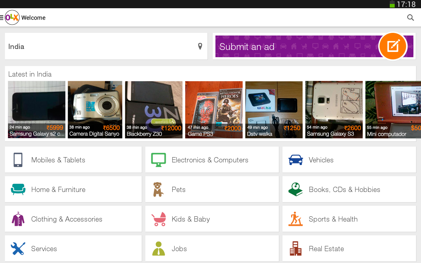Tap the ₹2600 price label
Viewport: 421px width, 263px height.
coord(353,128)
